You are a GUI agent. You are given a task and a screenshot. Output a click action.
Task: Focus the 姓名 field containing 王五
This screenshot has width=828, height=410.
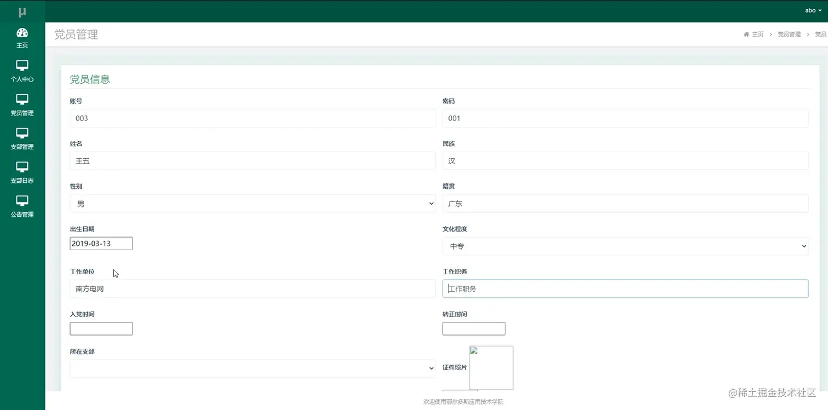[253, 161]
